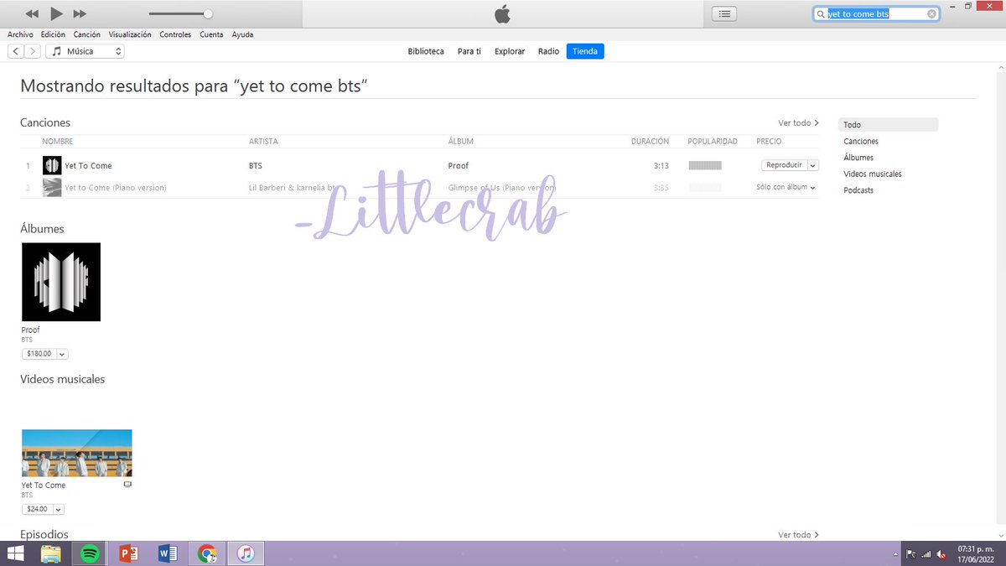Go forward with the right arrow button
The width and height of the screenshot is (1006, 566).
pyautogui.click(x=32, y=51)
